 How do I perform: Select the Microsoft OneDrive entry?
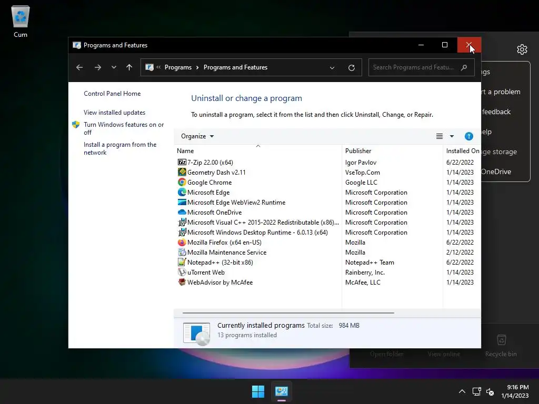(x=215, y=212)
